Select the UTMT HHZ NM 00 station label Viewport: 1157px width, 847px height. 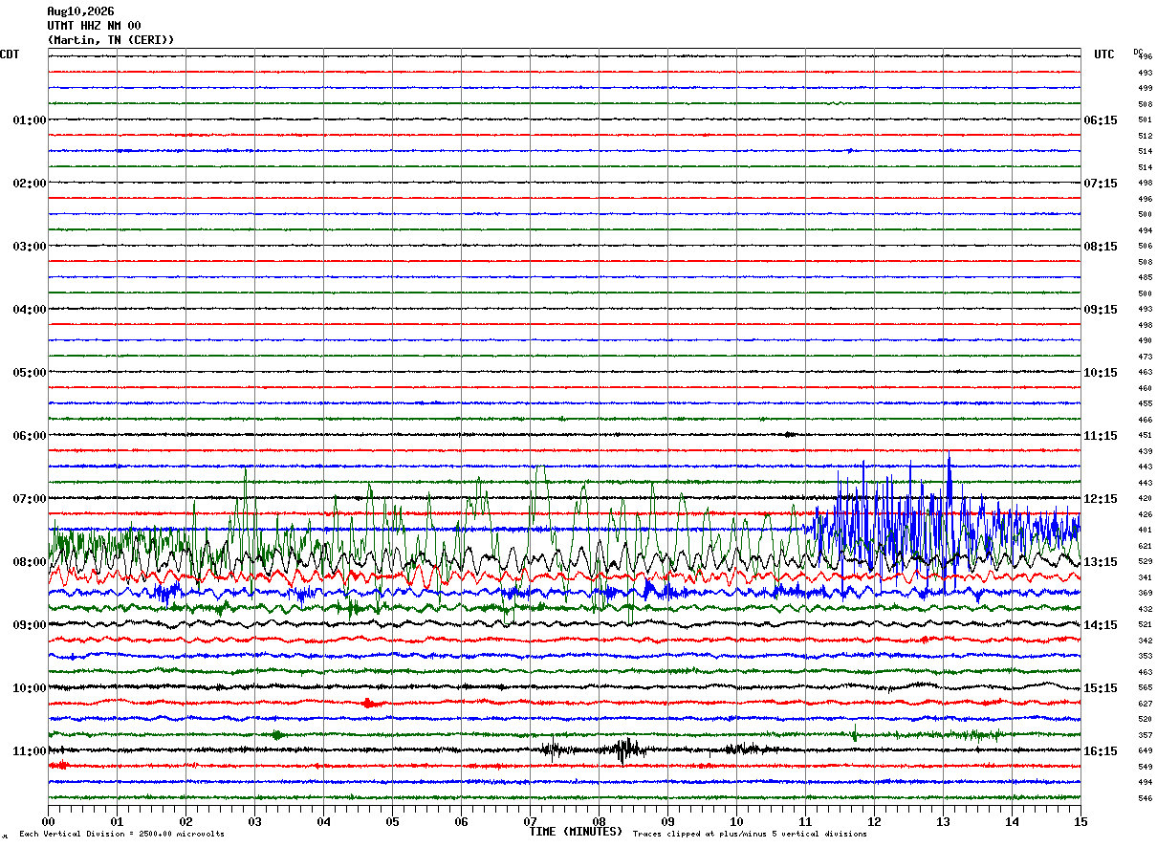94,26
